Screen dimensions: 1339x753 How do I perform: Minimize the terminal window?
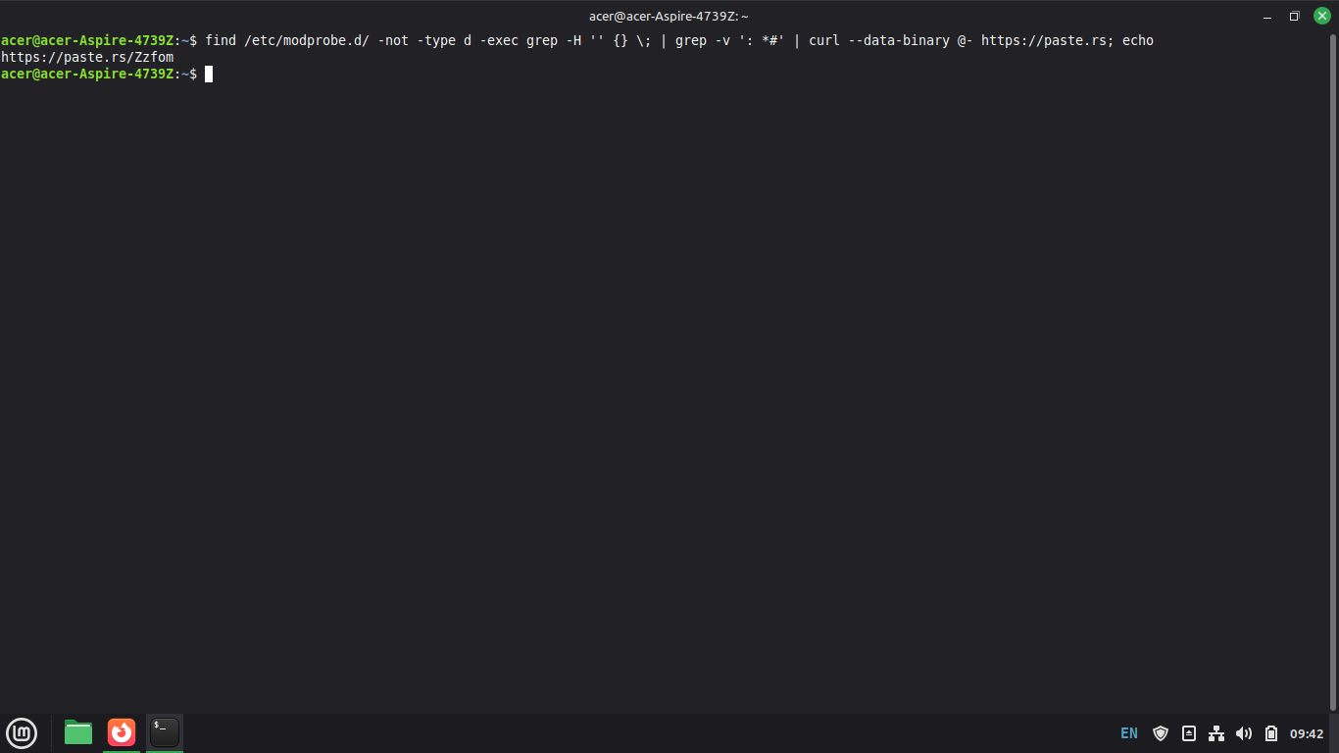(1266, 16)
